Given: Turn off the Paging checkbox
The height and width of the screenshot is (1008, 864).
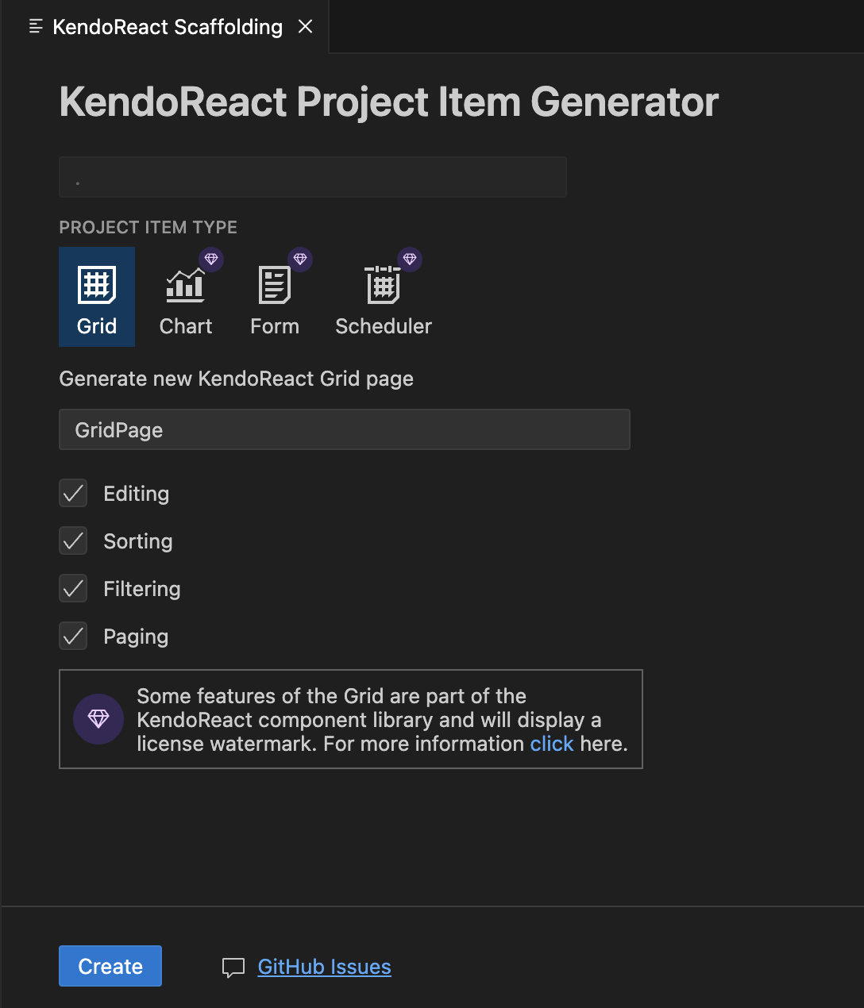Looking at the screenshot, I should click(73, 637).
